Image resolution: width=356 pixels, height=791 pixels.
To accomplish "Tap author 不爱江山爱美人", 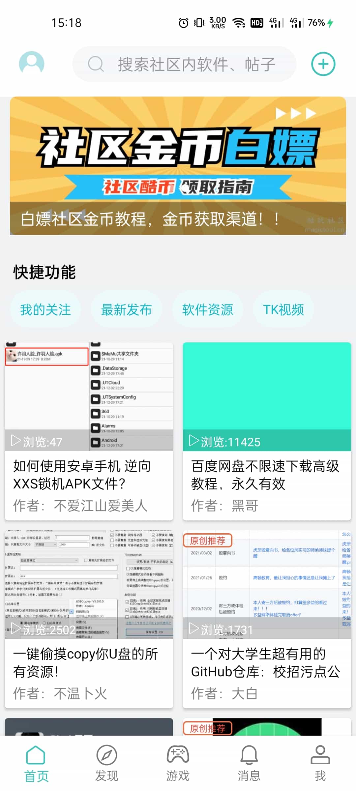I will pyautogui.click(x=80, y=506).
